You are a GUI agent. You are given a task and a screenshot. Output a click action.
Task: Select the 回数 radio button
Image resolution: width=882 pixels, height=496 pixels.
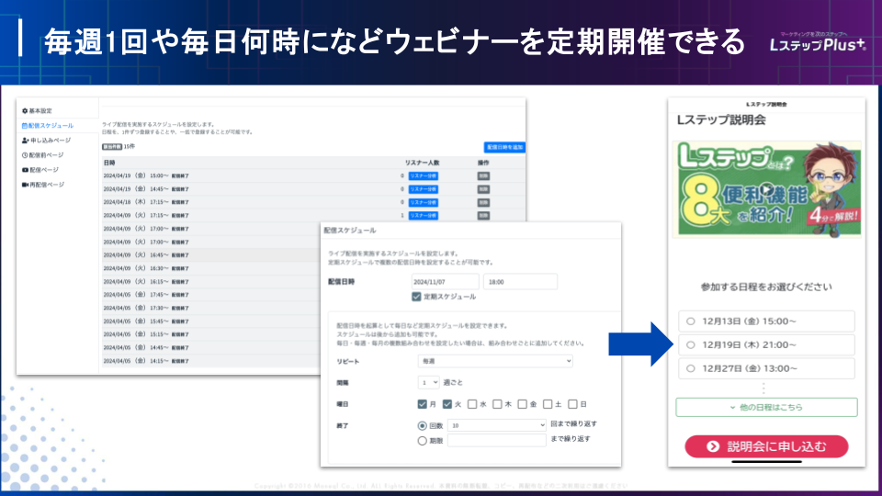(x=423, y=425)
